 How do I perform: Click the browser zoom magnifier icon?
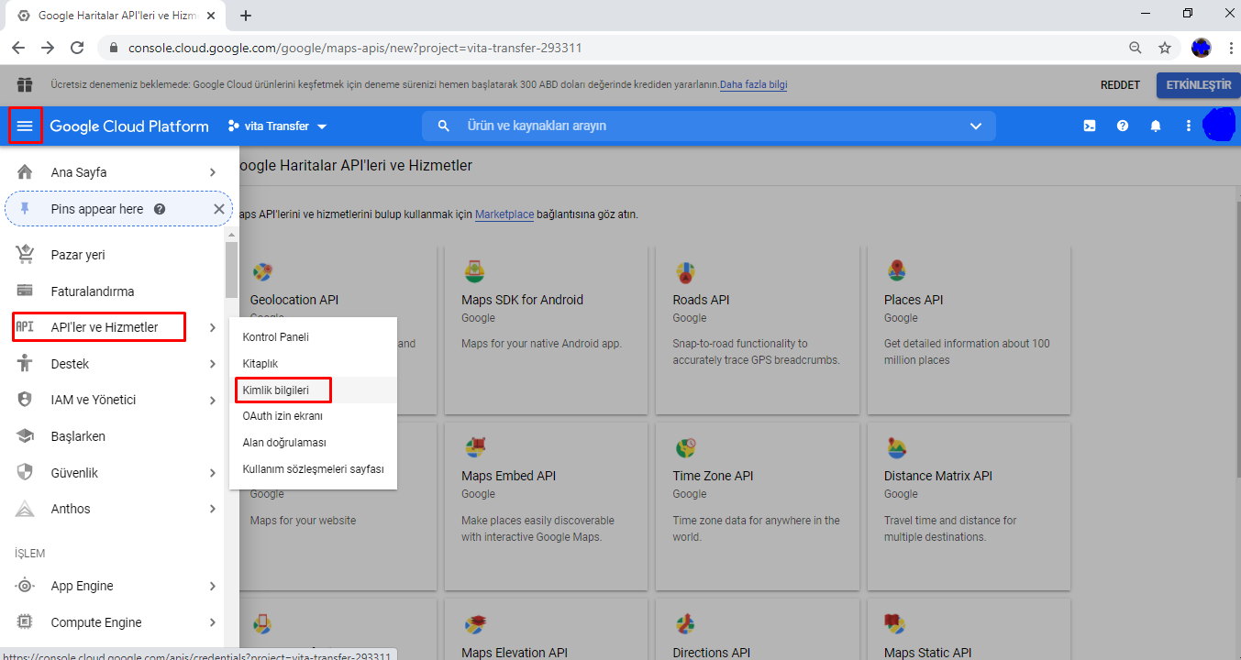[x=1136, y=48]
